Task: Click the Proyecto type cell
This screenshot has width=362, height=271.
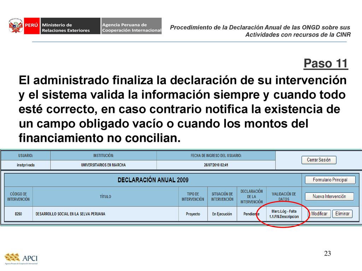Action: tap(193, 214)
